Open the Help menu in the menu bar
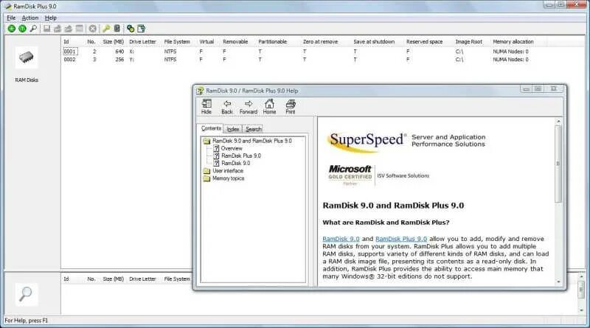The image size is (590, 328). pos(50,18)
